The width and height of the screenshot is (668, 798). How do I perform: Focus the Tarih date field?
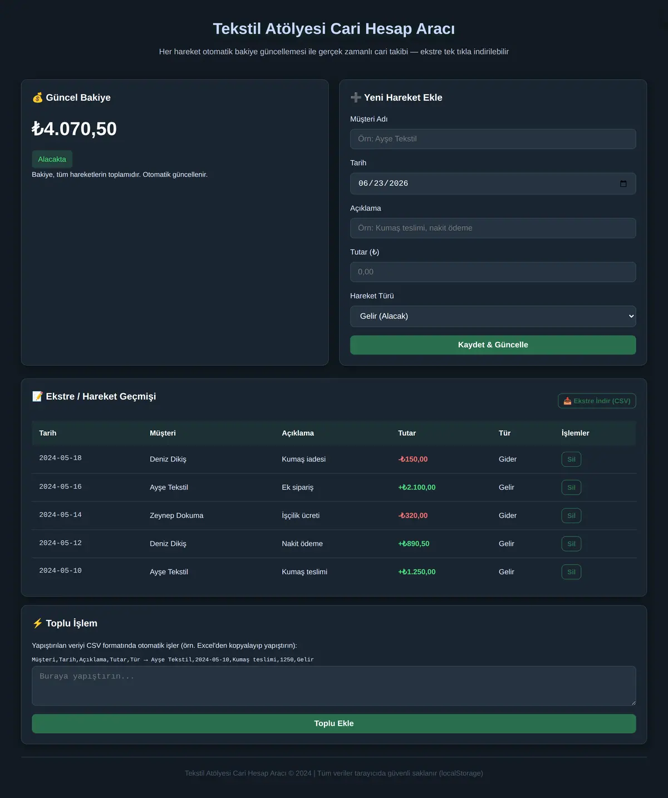(493, 184)
